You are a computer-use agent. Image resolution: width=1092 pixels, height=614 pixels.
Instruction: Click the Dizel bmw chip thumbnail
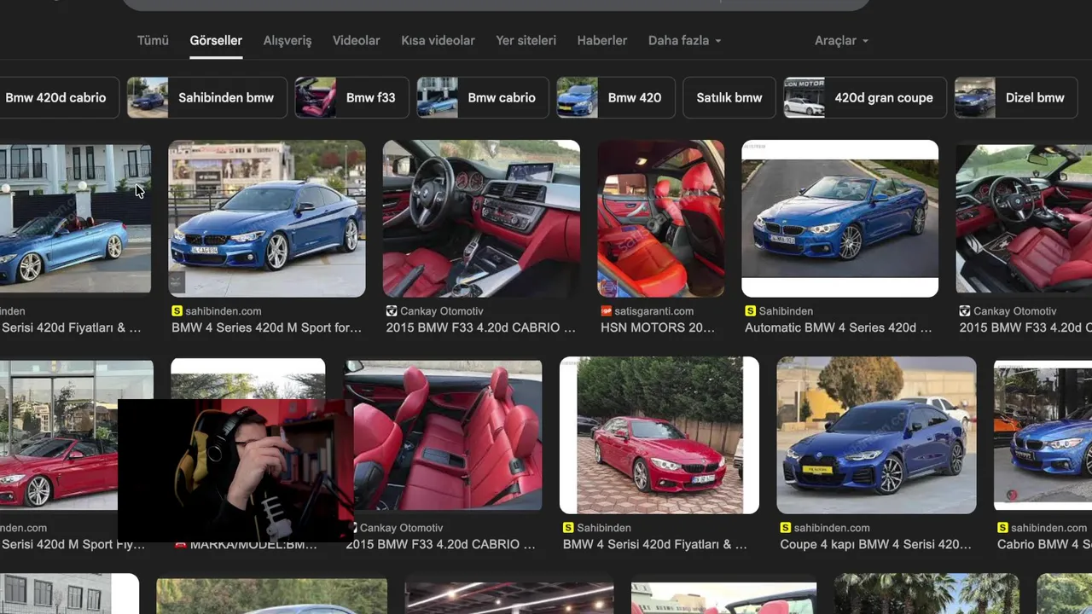click(975, 97)
